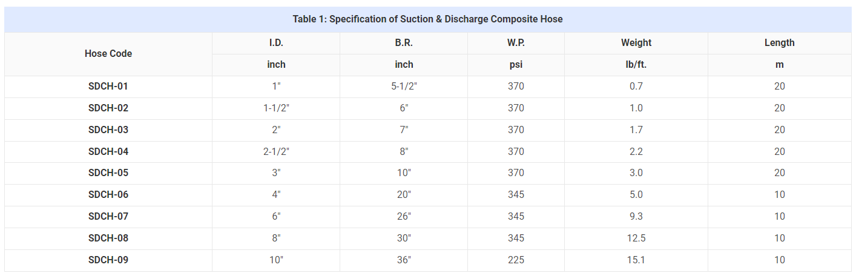This screenshot has width=856, height=276.
Task: Select hose code SDCH-05
Action: tap(108, 173)
